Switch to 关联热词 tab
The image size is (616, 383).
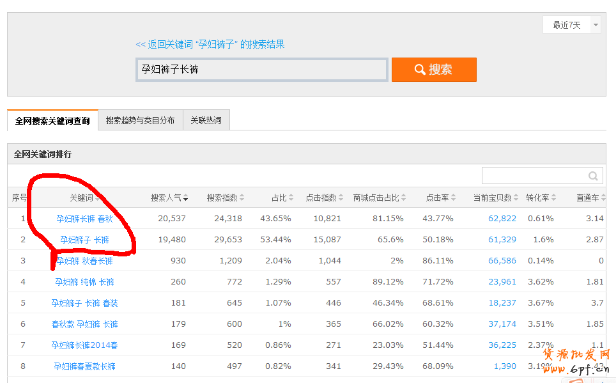point(206,120)
